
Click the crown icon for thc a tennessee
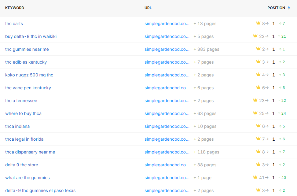click(x=255, y=100)
